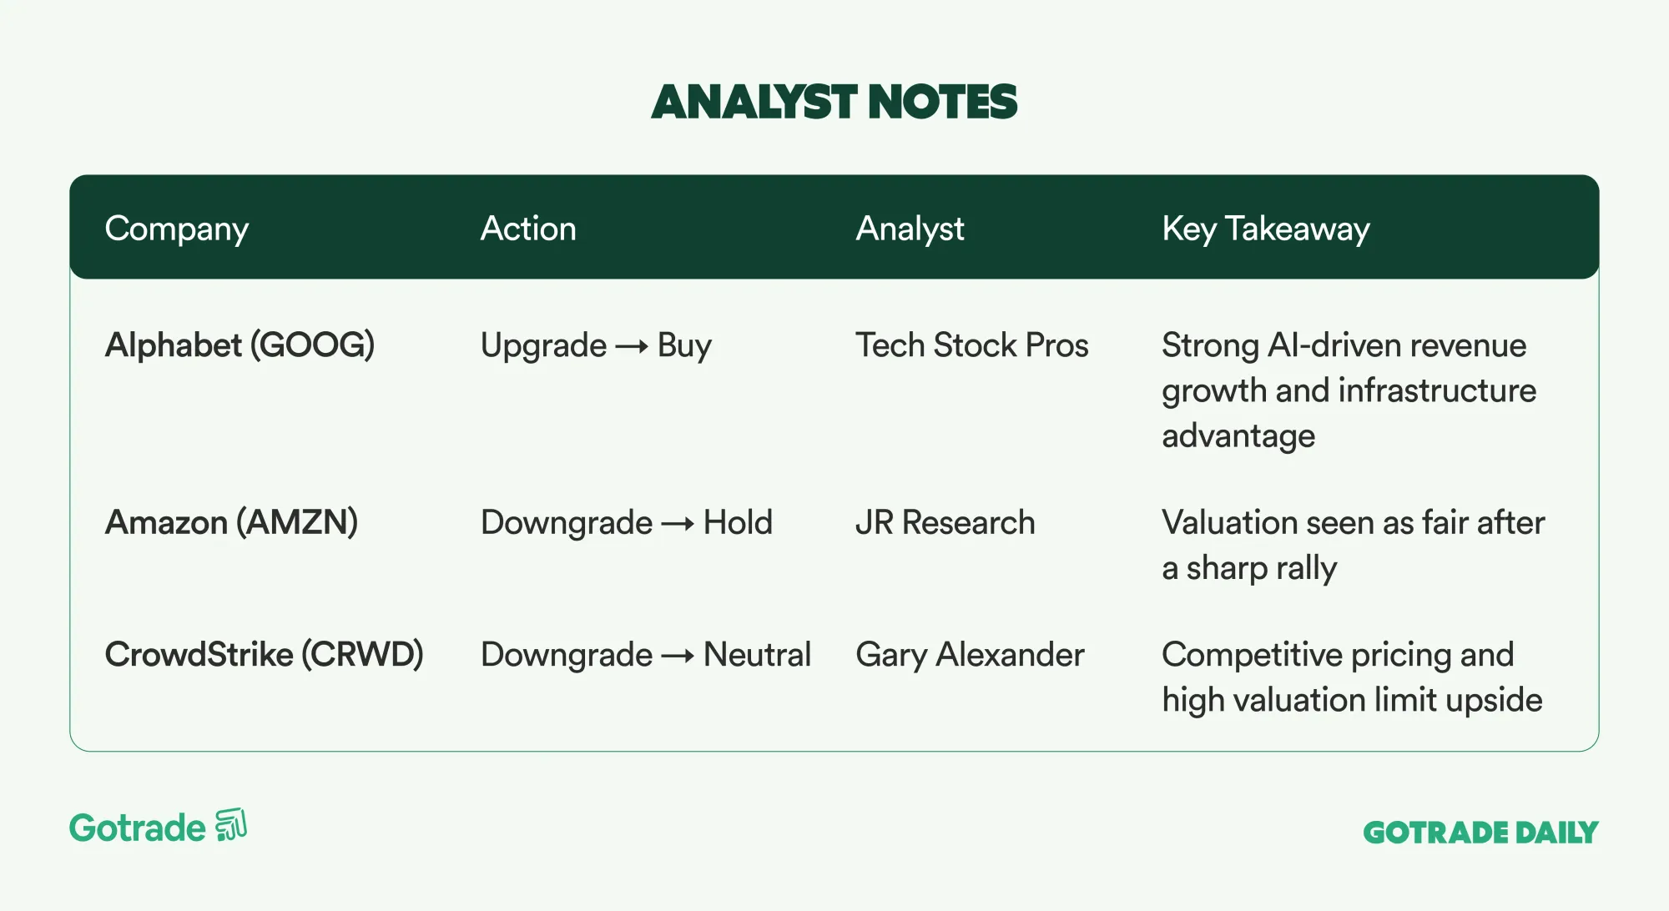This screenshot has height=911, width=1669.
Task: Click the Tech Stock Pros analyst name
Action: pyautogui.click(x=972, y=345)
